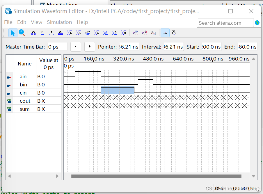Click the sum output pin icon
This screenshot has width=263, height=194.
[9, 109]
